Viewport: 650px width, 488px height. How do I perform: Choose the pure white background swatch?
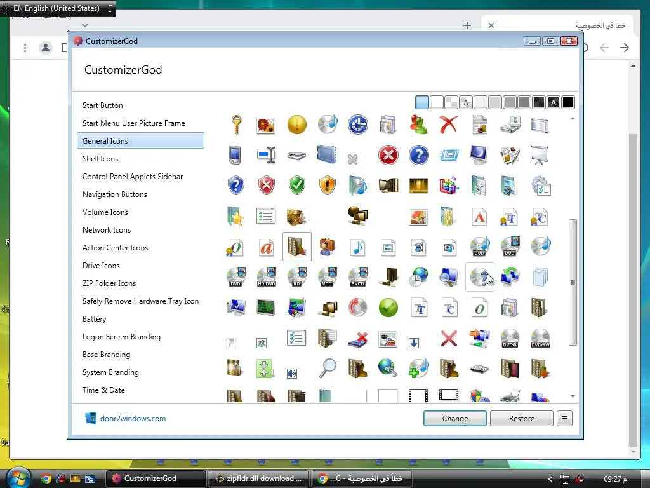tap(437, 102)
